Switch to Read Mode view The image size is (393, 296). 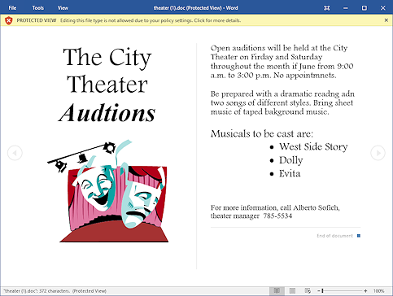click(277, 291)
